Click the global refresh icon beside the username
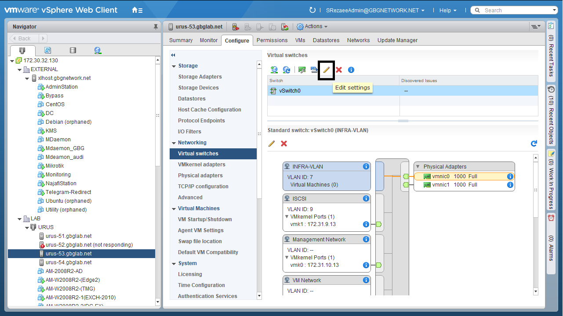This screenshot has width=563, height=316. (x=312, y=10)
